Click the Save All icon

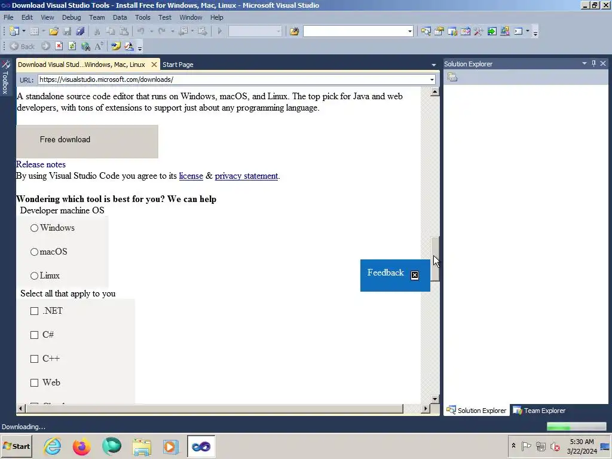81,31
